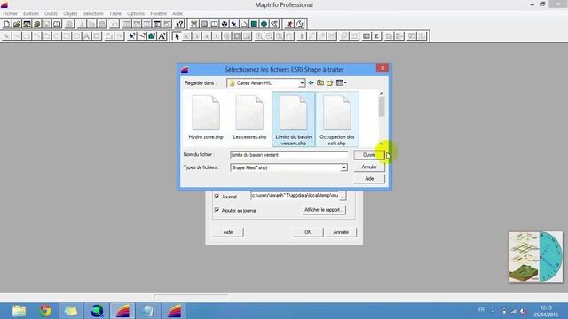Select the Occupation des sols.shp file
568x319 pixels.
click(x=337, y=120)
